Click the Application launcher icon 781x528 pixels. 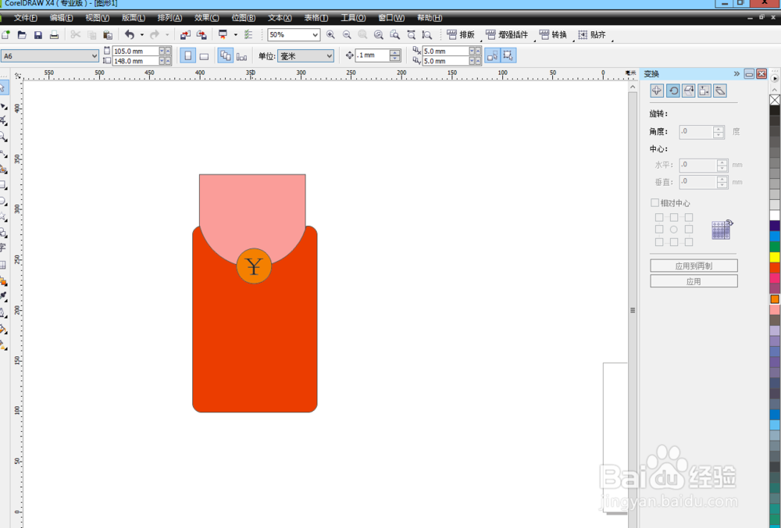click(223, 34)
